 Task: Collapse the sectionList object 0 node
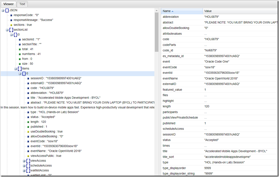[11, 35]
